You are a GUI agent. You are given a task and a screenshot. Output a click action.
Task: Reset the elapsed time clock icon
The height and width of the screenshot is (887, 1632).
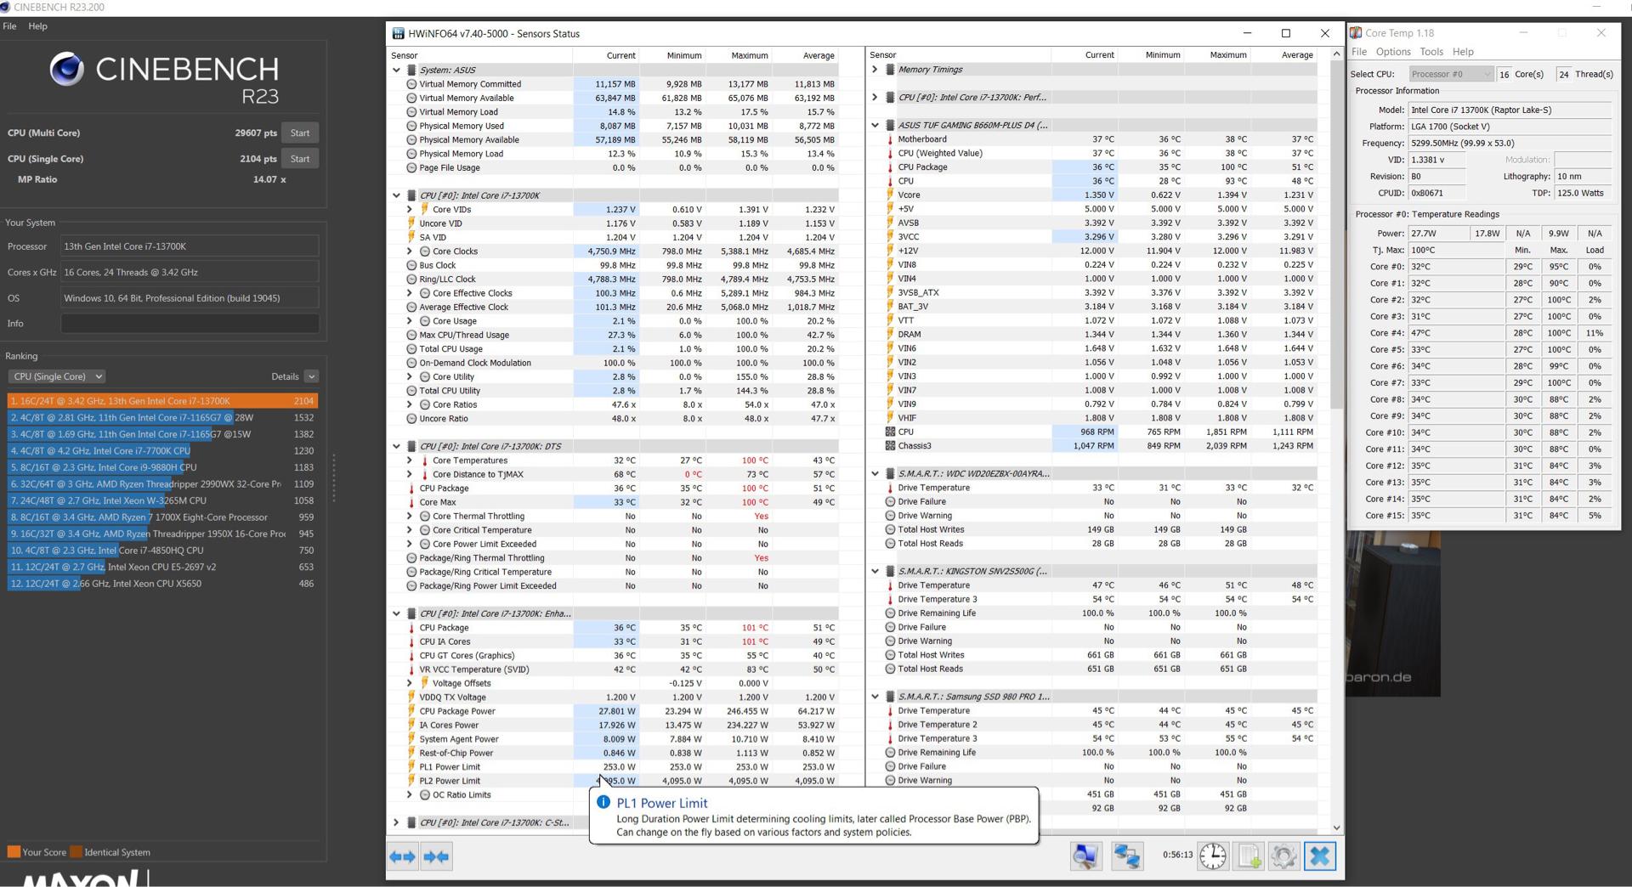1213,856
